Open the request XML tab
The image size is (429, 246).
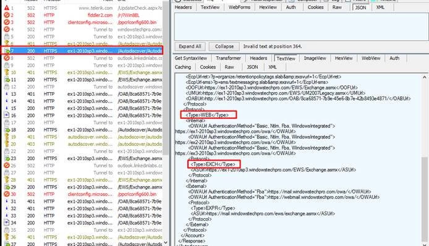tap(380, 7)
